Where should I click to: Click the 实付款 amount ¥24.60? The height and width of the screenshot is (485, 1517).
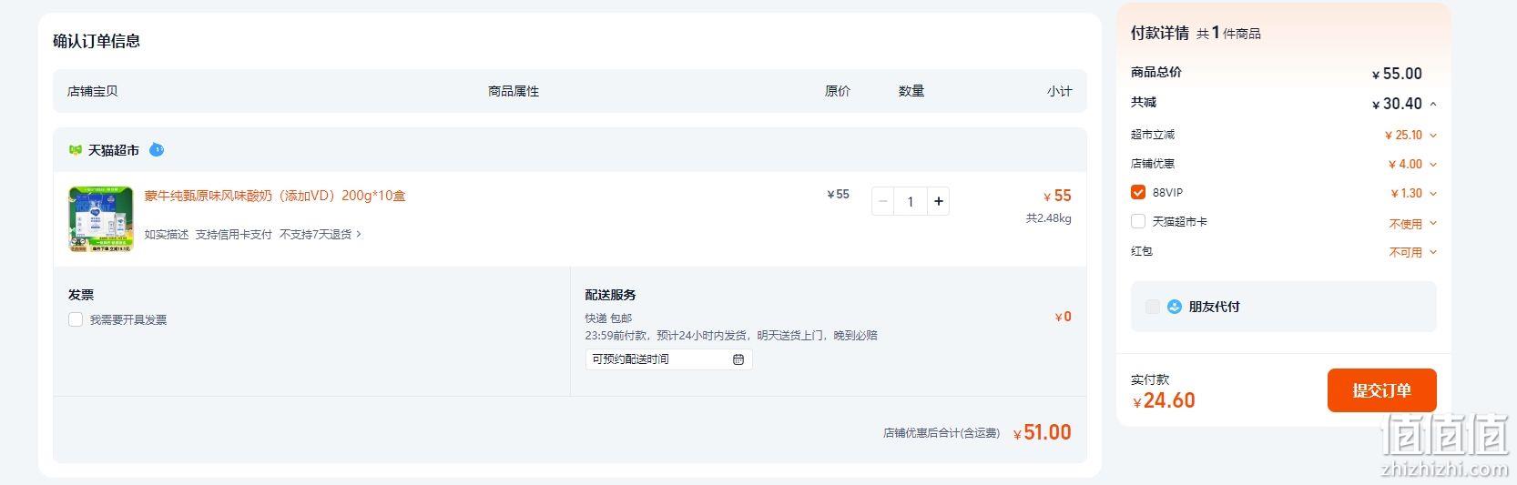(1164, 400)
